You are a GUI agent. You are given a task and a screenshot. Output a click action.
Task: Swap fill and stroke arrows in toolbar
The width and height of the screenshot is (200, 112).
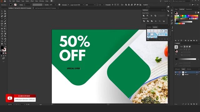pyautogui.click(x=6, y=47)
